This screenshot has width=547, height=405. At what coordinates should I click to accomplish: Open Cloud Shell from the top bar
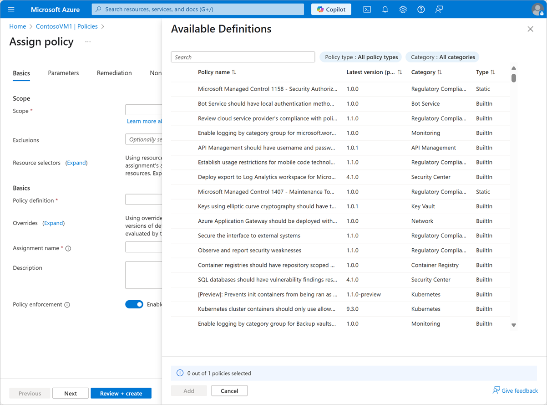coord(367,9)
